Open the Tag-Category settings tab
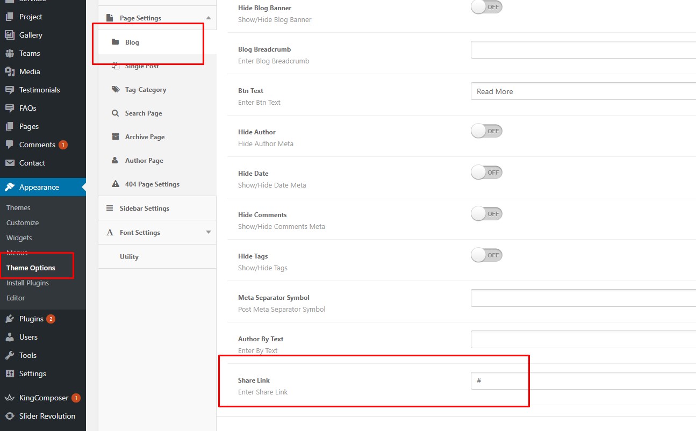696x431 pixels. (145, 90)
